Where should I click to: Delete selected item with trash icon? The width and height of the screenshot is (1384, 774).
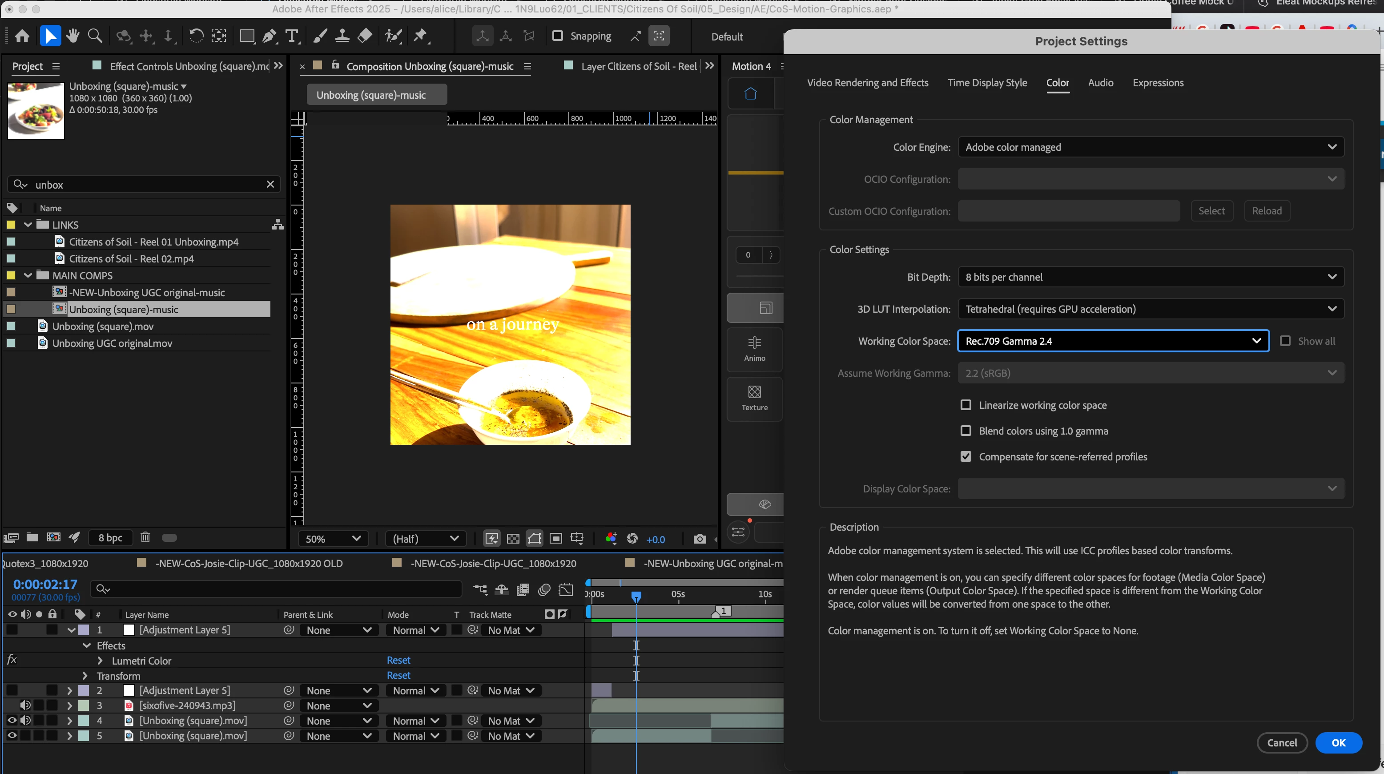click(145, 537)
